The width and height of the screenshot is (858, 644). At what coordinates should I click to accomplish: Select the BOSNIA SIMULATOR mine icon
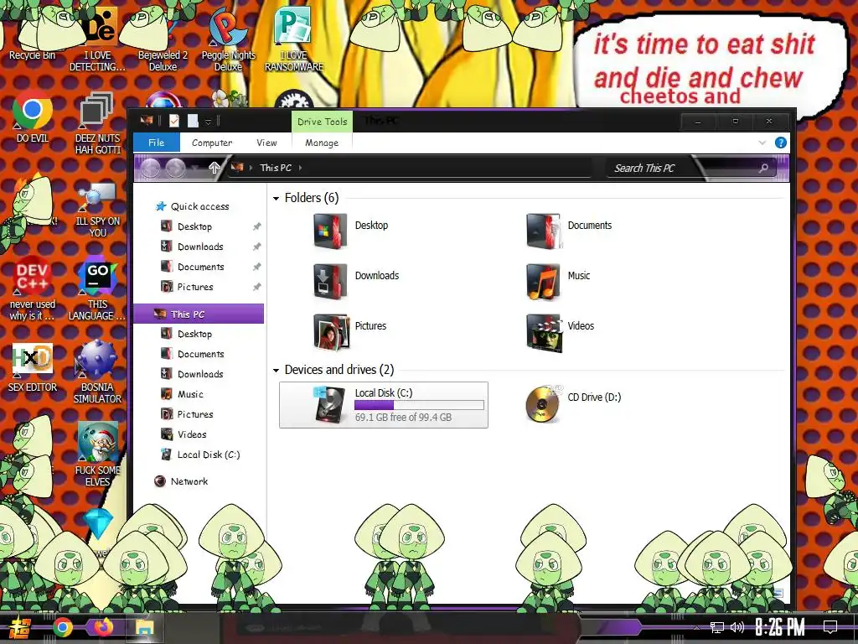coord(97,372)
